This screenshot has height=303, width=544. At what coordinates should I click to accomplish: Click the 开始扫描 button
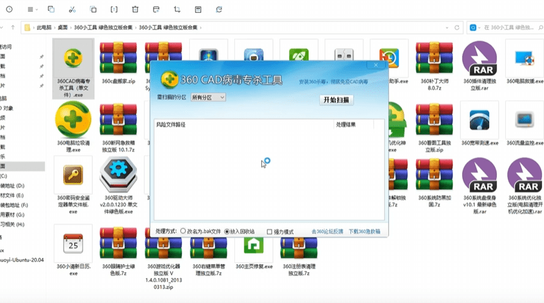336,99
